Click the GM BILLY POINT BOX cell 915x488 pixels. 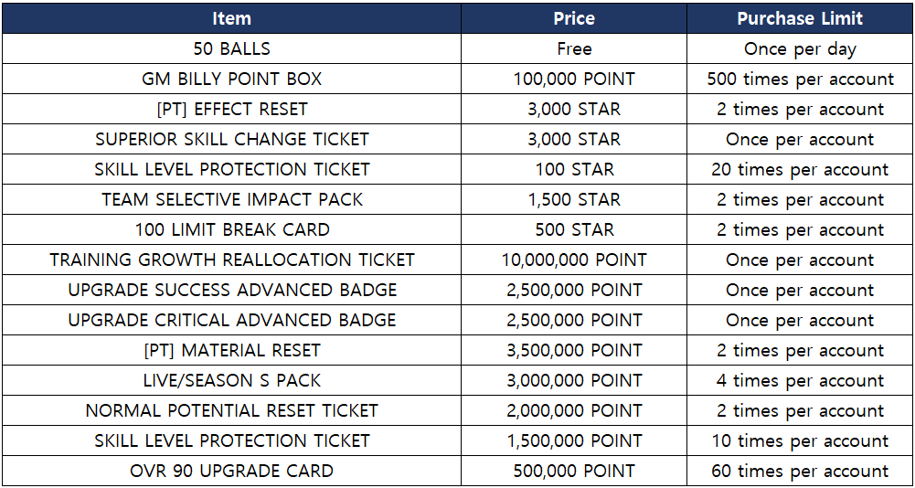click(x=231, y=79)
